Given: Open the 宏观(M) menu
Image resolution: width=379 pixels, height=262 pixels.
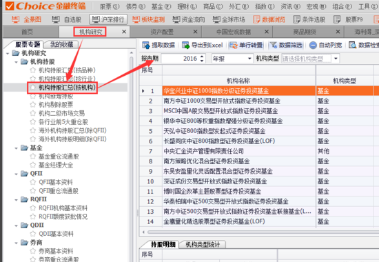Looking at the screenshot, I should click(x=316, y=6).
